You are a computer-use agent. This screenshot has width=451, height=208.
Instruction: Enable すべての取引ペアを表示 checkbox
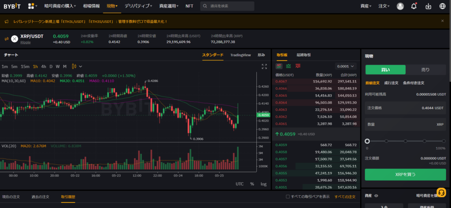tap(288, 197)
